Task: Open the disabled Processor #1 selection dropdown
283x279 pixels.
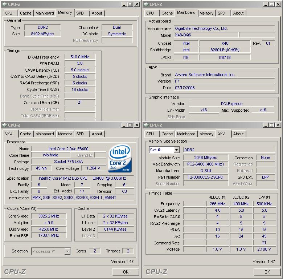Action: (x=67, y=251)
